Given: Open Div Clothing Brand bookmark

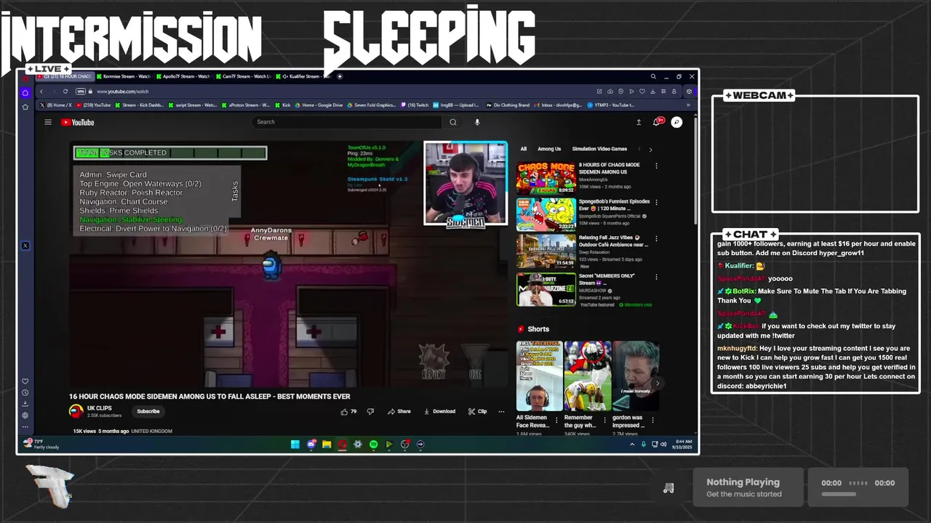Looking at the screenshot, I should (508, 105).
